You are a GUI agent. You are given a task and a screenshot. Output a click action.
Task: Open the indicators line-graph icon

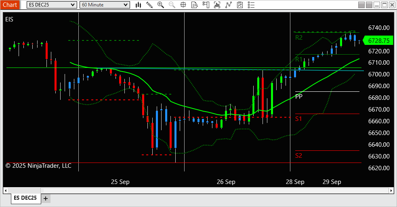[x=228, y=5]
